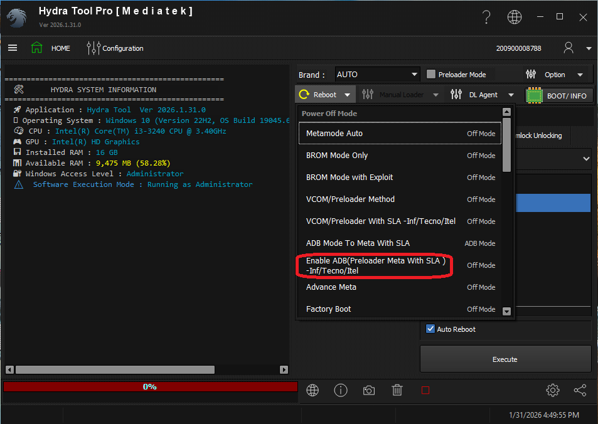Image resolution: width=598 pixels, height=424 pixels.
Task: Click the date 1/31/2026 4:49:55 PM status
Action: tap(544, 415)
